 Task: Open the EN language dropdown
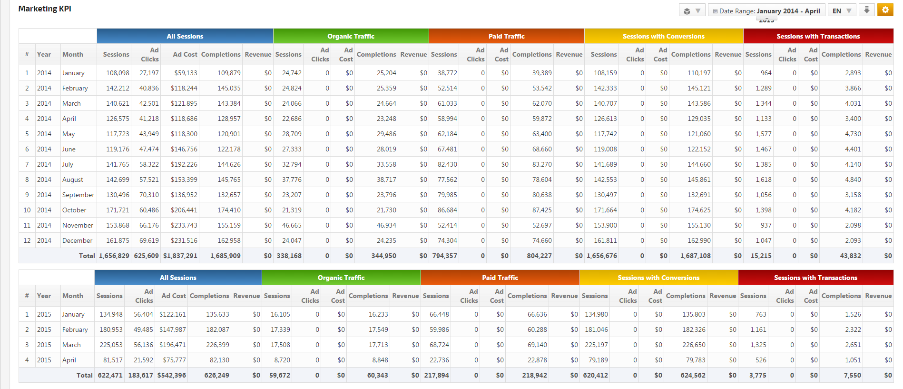pos(842,10)
